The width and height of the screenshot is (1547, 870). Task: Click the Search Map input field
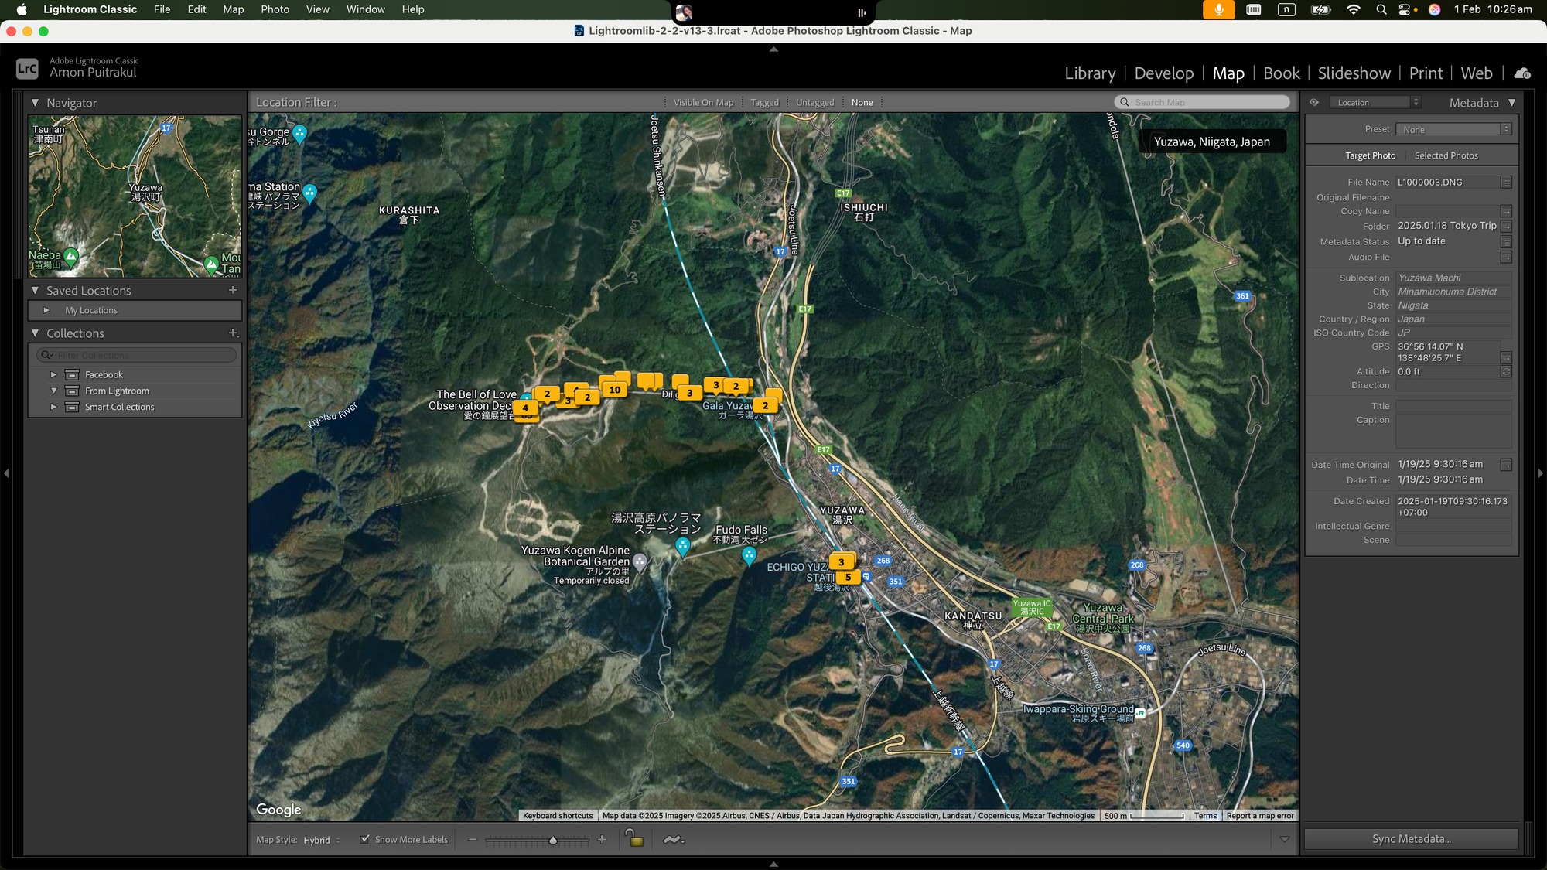pos(1207,102)
